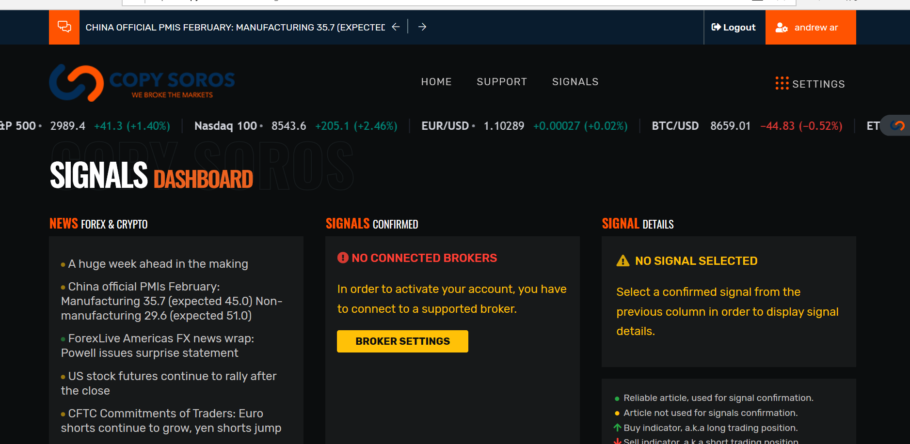Open the SUPPORT menu item
This screenshot has width=910, height=444.
coord(502,82)
